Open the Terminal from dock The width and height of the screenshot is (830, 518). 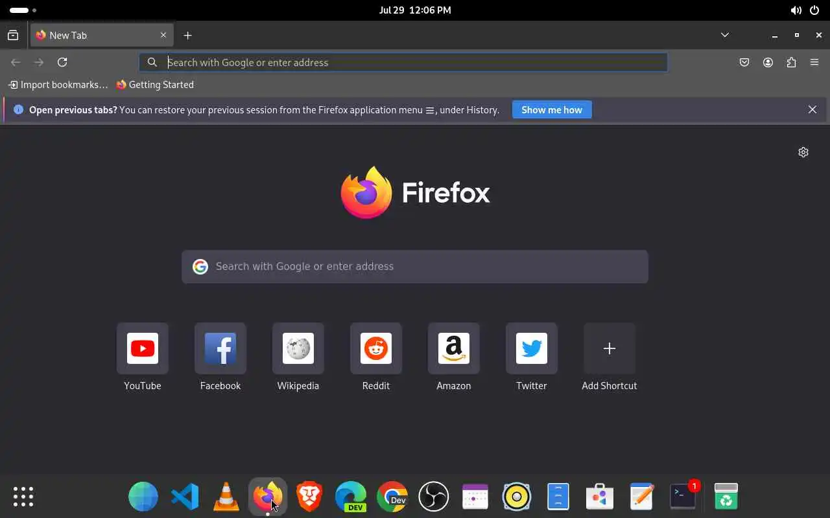click(x=683, y=497)
